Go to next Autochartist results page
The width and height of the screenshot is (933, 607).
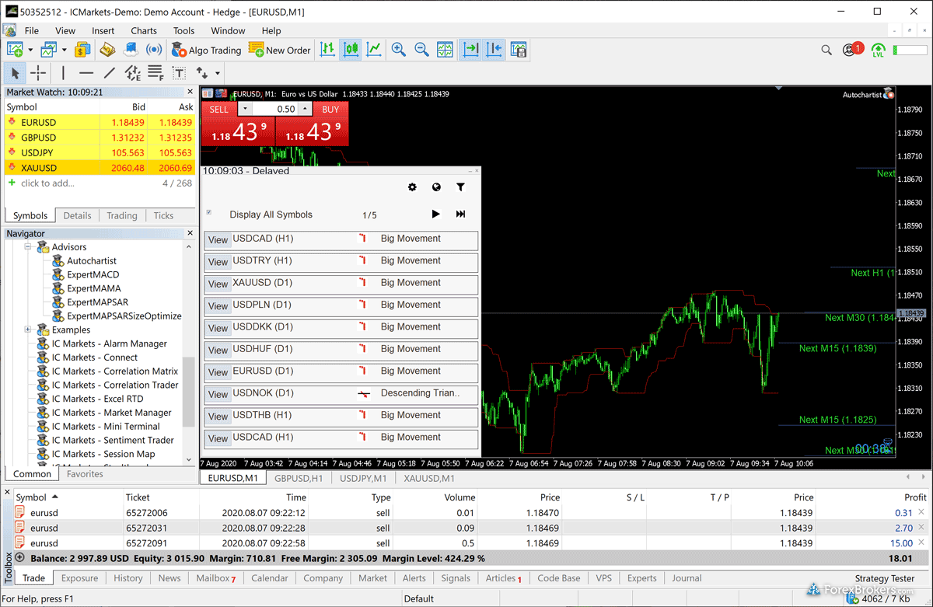pyautogui.click(x=435, y=214)
